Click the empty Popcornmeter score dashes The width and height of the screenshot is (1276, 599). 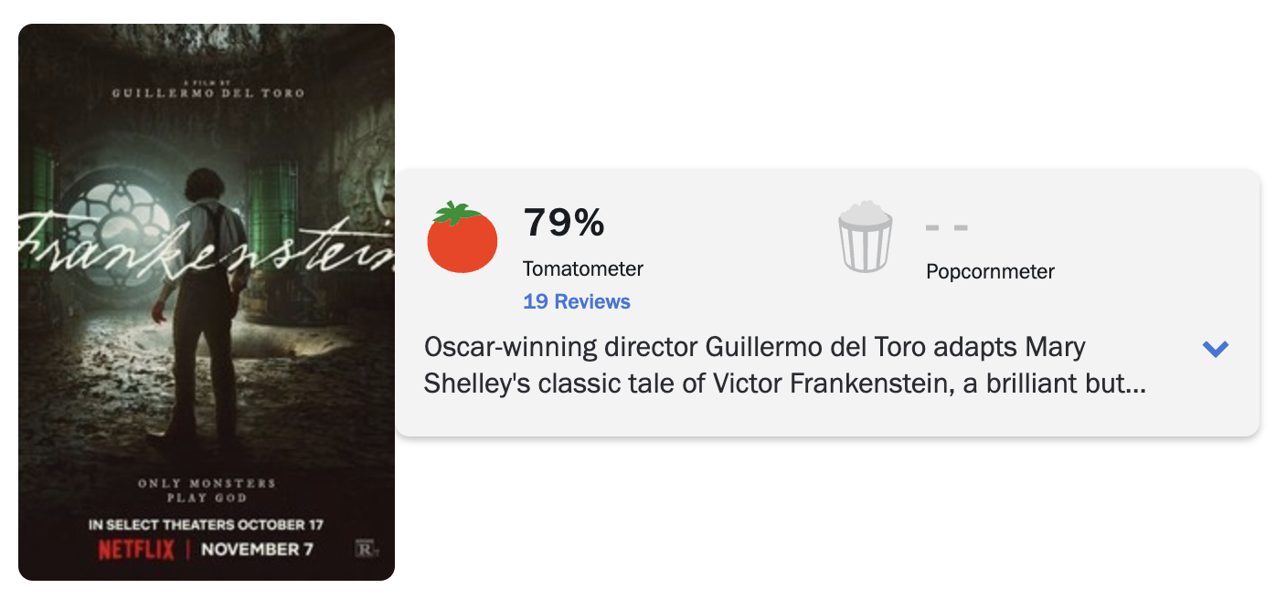(x=947, y=227)
